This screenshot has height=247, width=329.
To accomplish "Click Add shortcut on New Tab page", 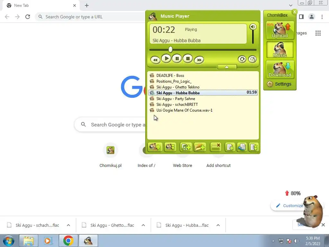I will [218, 166].
